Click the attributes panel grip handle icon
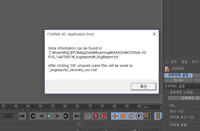The height and width of the screenshot is (131, 200). [x=166, y=62]
